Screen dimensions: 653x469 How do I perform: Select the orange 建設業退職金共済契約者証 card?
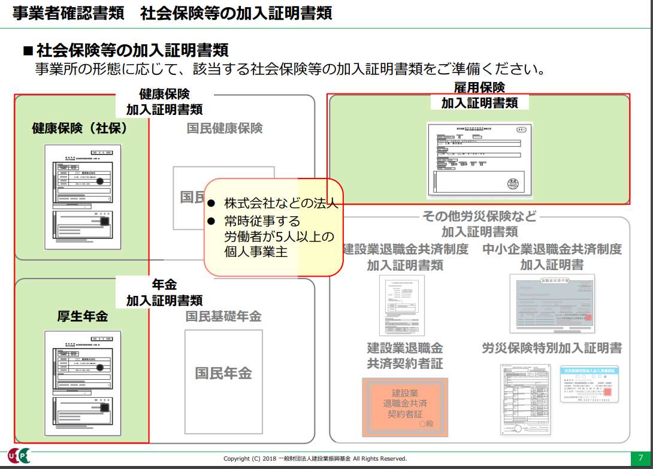click(405, 407)
